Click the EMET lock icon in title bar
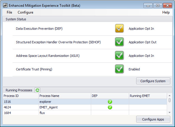 tap(5, 5)
